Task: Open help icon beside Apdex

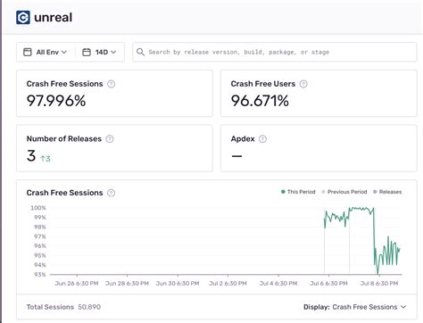Action: (x=262, y=139)
